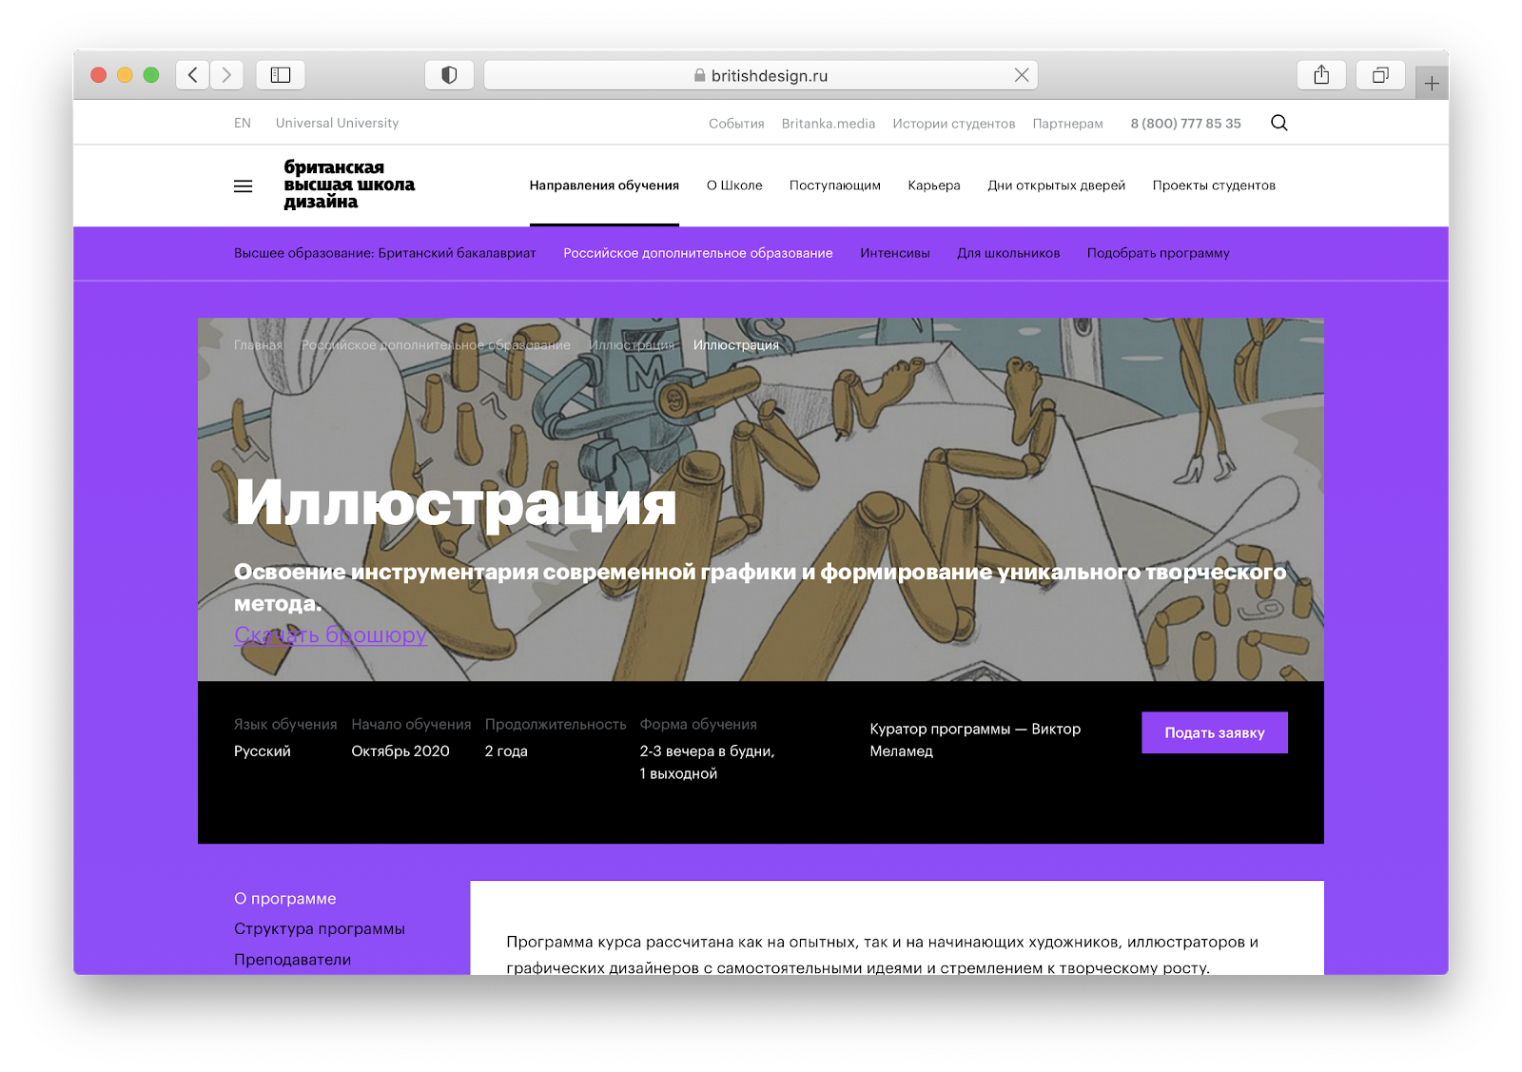Viewport: 1522px width, 1072px height.
Task: Open the О Школе menu item
Action: click(x=734, y=185)
